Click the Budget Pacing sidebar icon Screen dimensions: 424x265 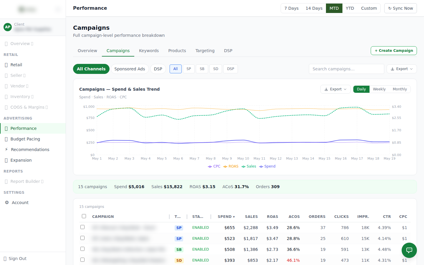pos(6,139)
